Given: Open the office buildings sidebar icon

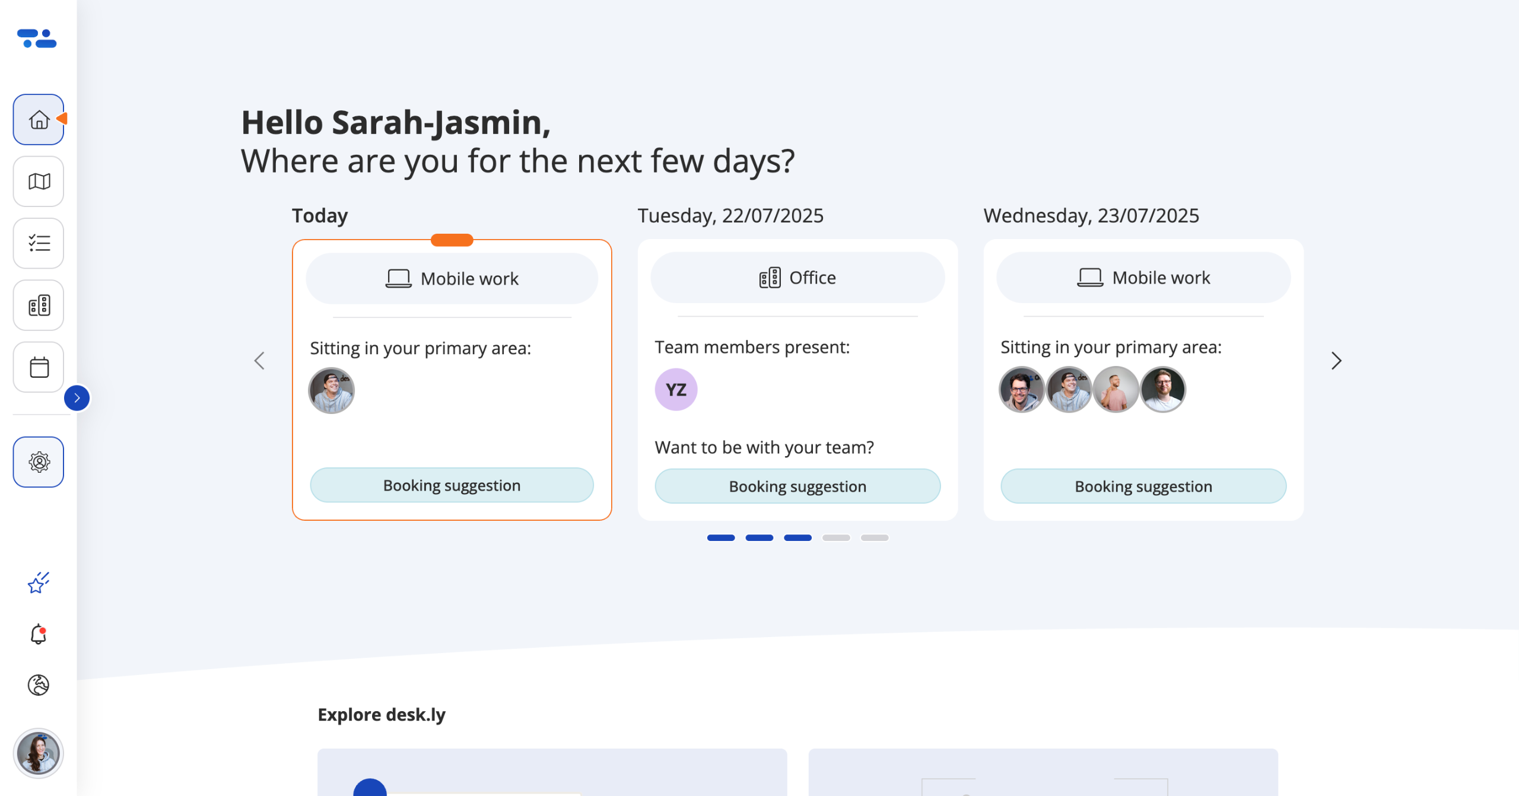Looking at the screenshot, I should coord(39,305).
